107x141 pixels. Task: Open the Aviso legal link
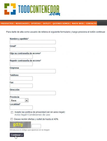pyautogui.click(x=21, y=115)
